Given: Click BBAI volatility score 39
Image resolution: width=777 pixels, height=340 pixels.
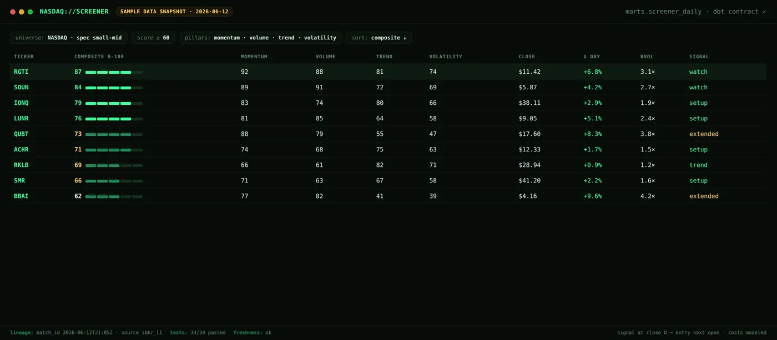Looking at the screenshot, I should (x=433, y=196).
